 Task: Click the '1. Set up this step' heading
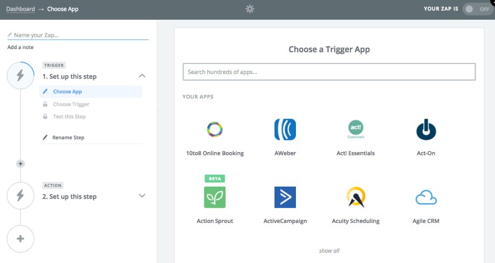[70, 76]
